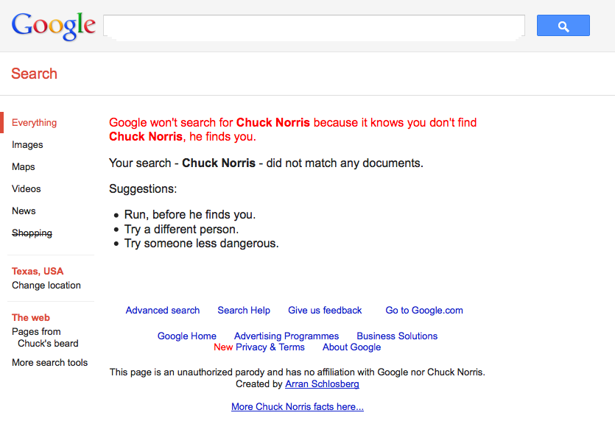Click the red 'Google won't search' message
Viewport: 615px width, 435px height.
(292, 130)
